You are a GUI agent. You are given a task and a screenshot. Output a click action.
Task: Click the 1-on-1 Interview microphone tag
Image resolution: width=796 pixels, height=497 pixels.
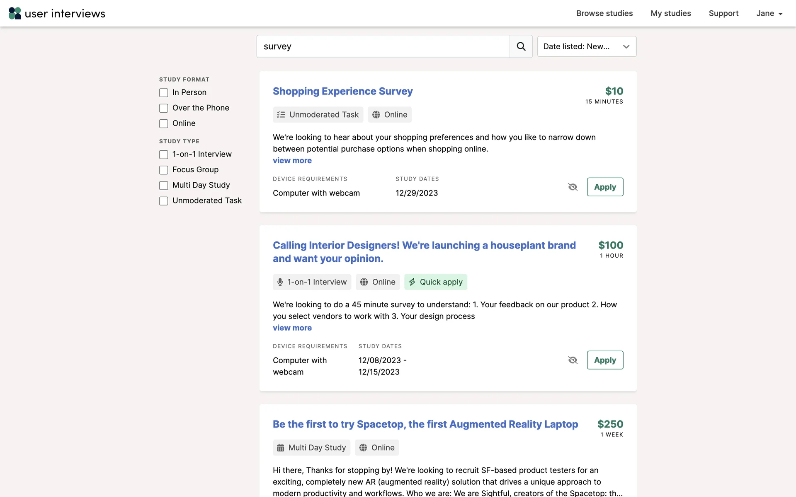point(312,282)
